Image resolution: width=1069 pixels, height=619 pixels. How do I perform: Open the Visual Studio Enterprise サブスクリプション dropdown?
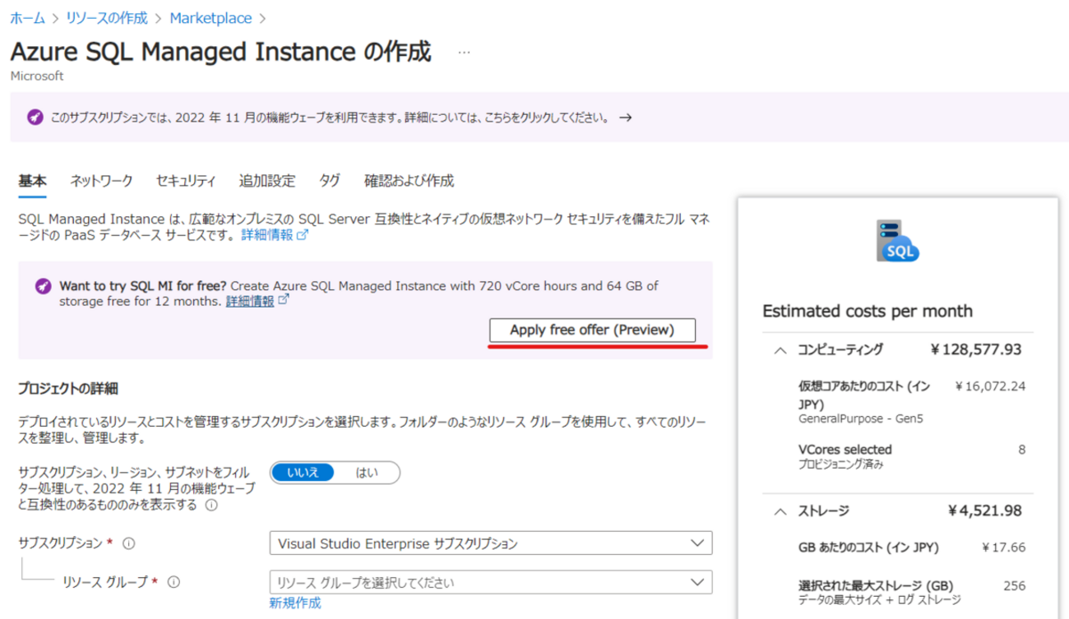[491, 543]
